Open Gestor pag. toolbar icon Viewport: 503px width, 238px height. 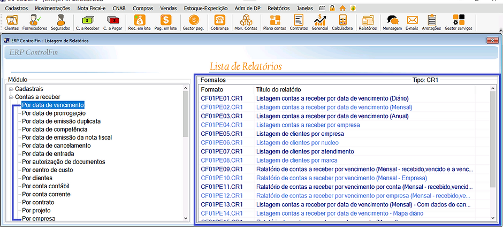click(193, 22)
